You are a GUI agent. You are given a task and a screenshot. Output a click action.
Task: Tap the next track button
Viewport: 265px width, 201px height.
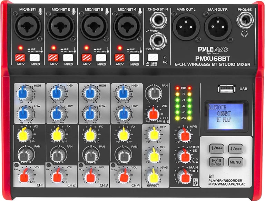(x=236, y=149)
